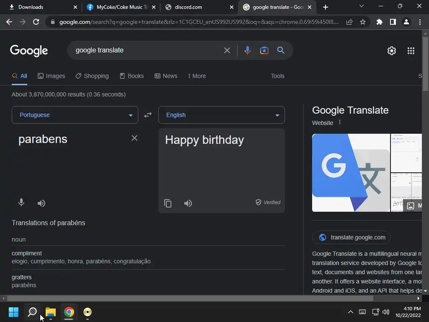Bookmark this page with star icon
Image resolution: width=429 pixels, height=322 pixels.
tap(363, 22)
